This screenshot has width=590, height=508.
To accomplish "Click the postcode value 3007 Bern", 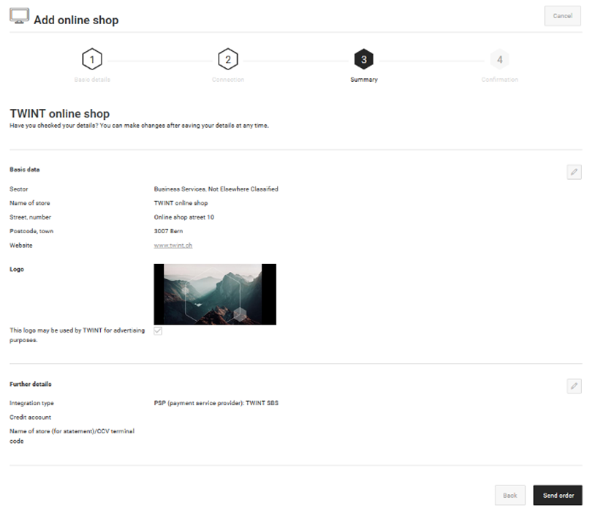I will (169, 231).
